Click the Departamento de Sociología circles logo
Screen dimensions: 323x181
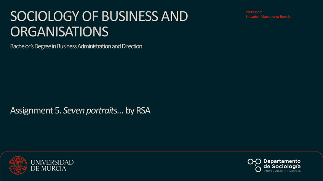254,165
